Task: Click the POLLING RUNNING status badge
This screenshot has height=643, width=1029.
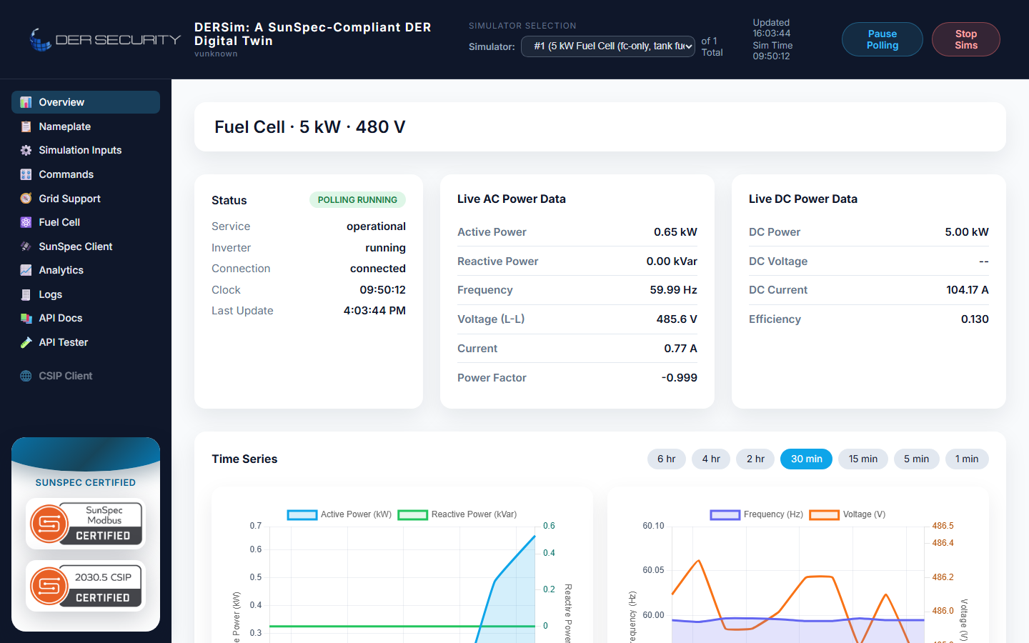Action: 357,200
